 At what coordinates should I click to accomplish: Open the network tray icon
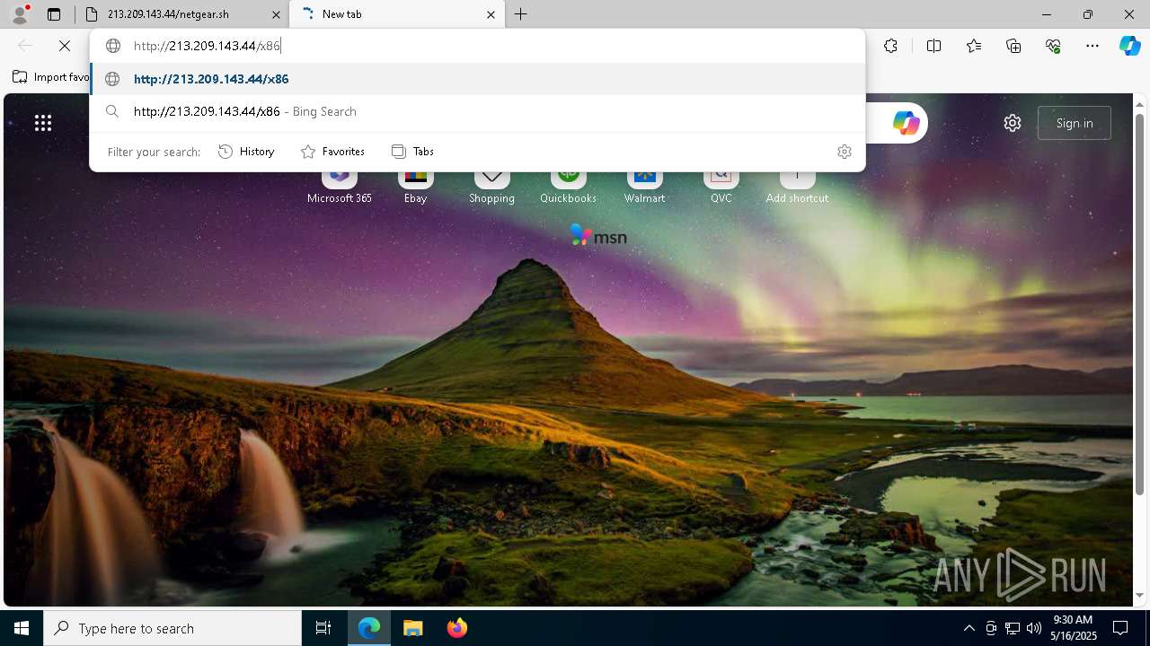pos(1013,628)
